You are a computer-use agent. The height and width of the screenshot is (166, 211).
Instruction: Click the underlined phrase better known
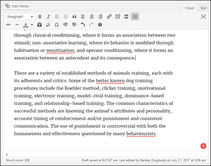[110, 80]
